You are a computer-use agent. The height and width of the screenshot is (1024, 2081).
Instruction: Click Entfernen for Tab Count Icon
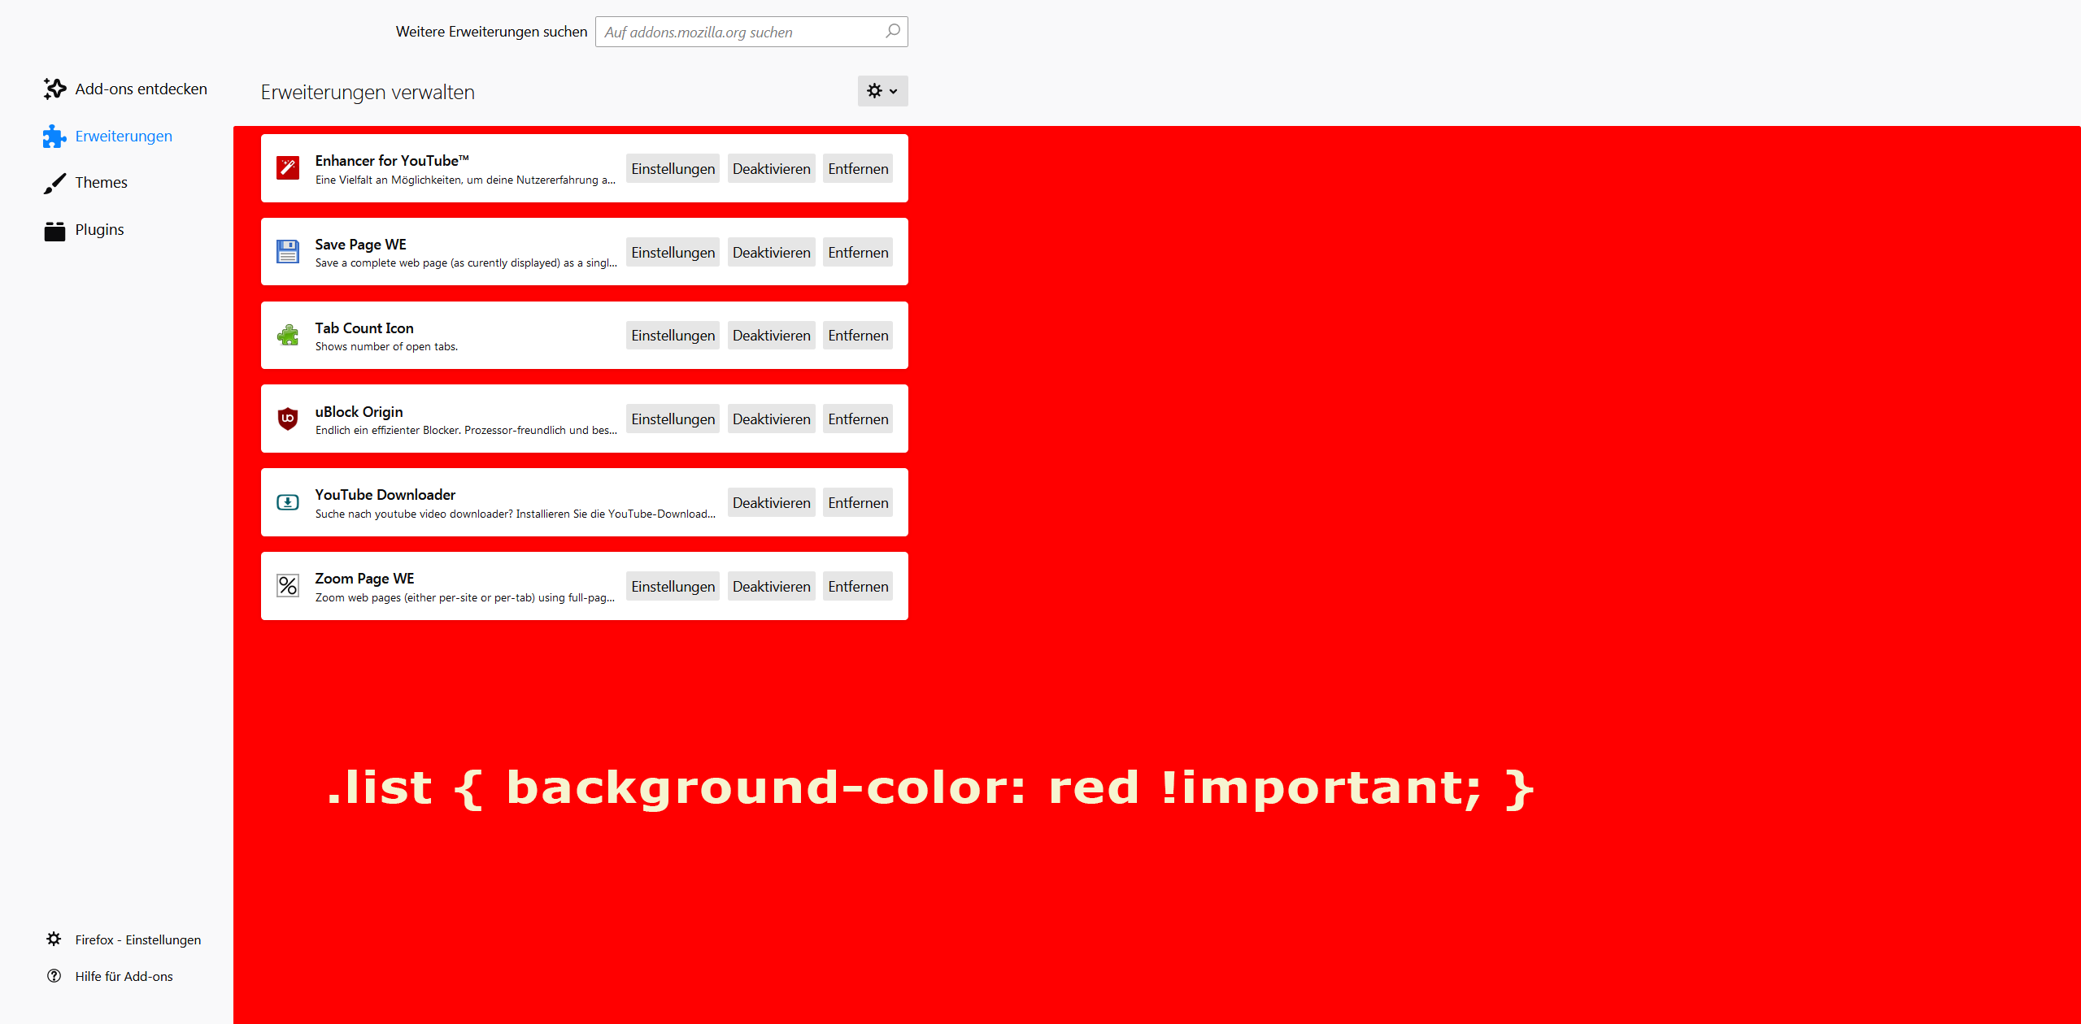[x=857, y=336]
